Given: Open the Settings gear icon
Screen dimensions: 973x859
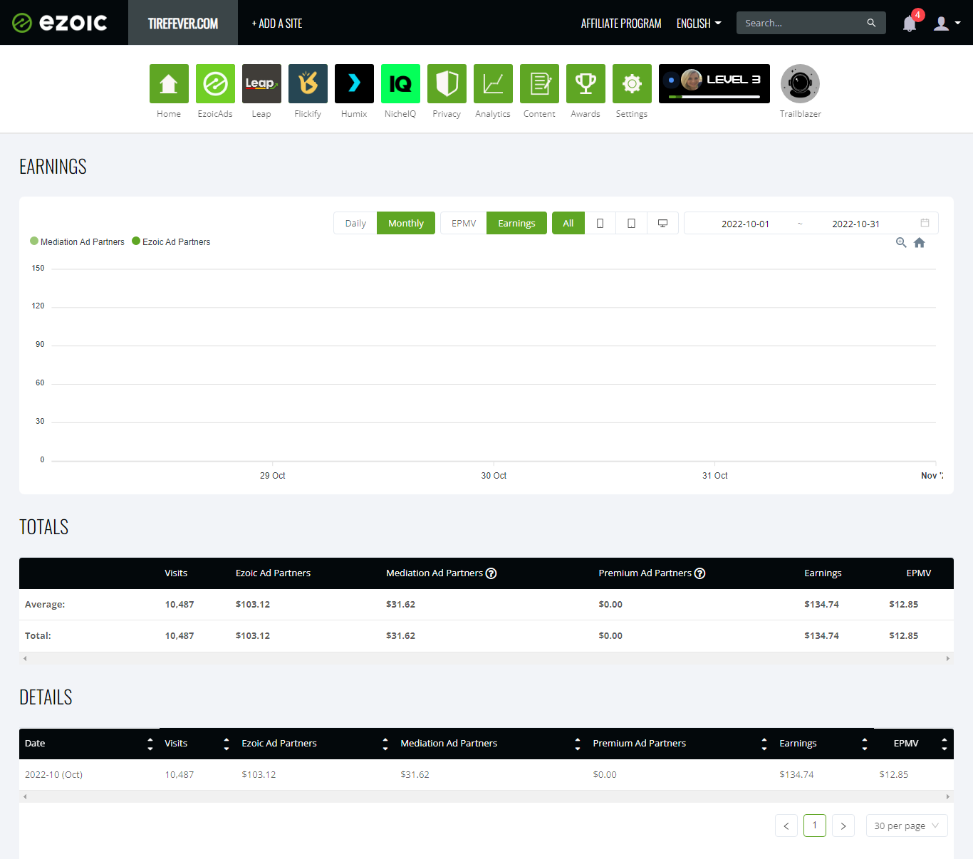Looking at the screenshot, I should tap(632, 83).
